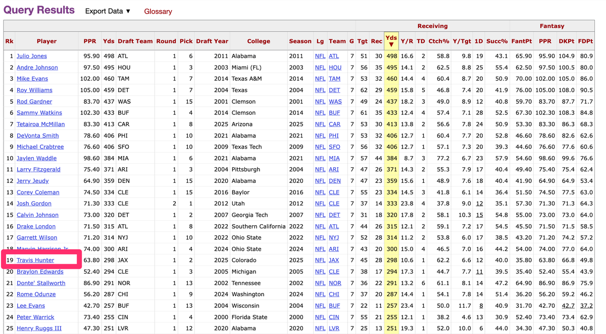
Task: Open Henry Ruggs III player link
Action: point(39,328)
